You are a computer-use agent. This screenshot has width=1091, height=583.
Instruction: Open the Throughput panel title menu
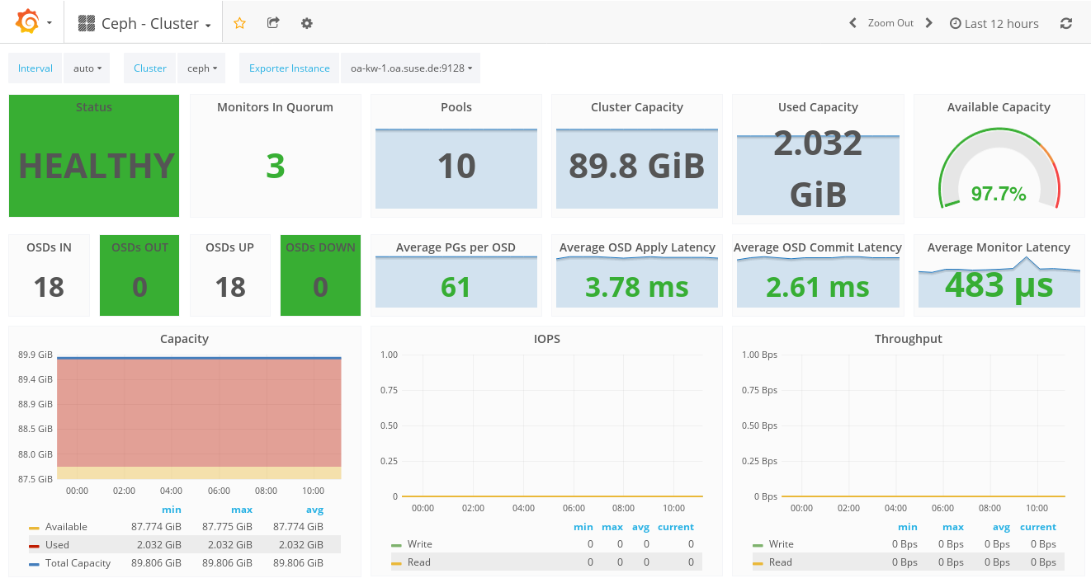point(908,339)
